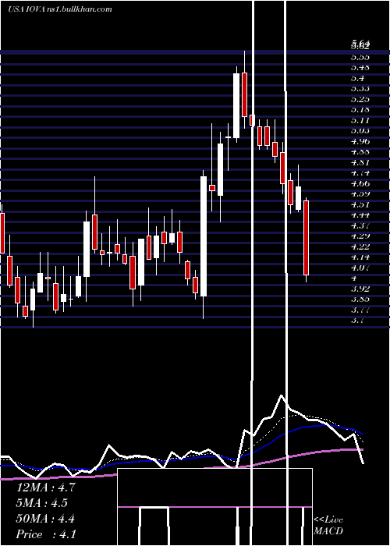Click the tall white candlestick peaking near 5.48

(x=236, y=105)
